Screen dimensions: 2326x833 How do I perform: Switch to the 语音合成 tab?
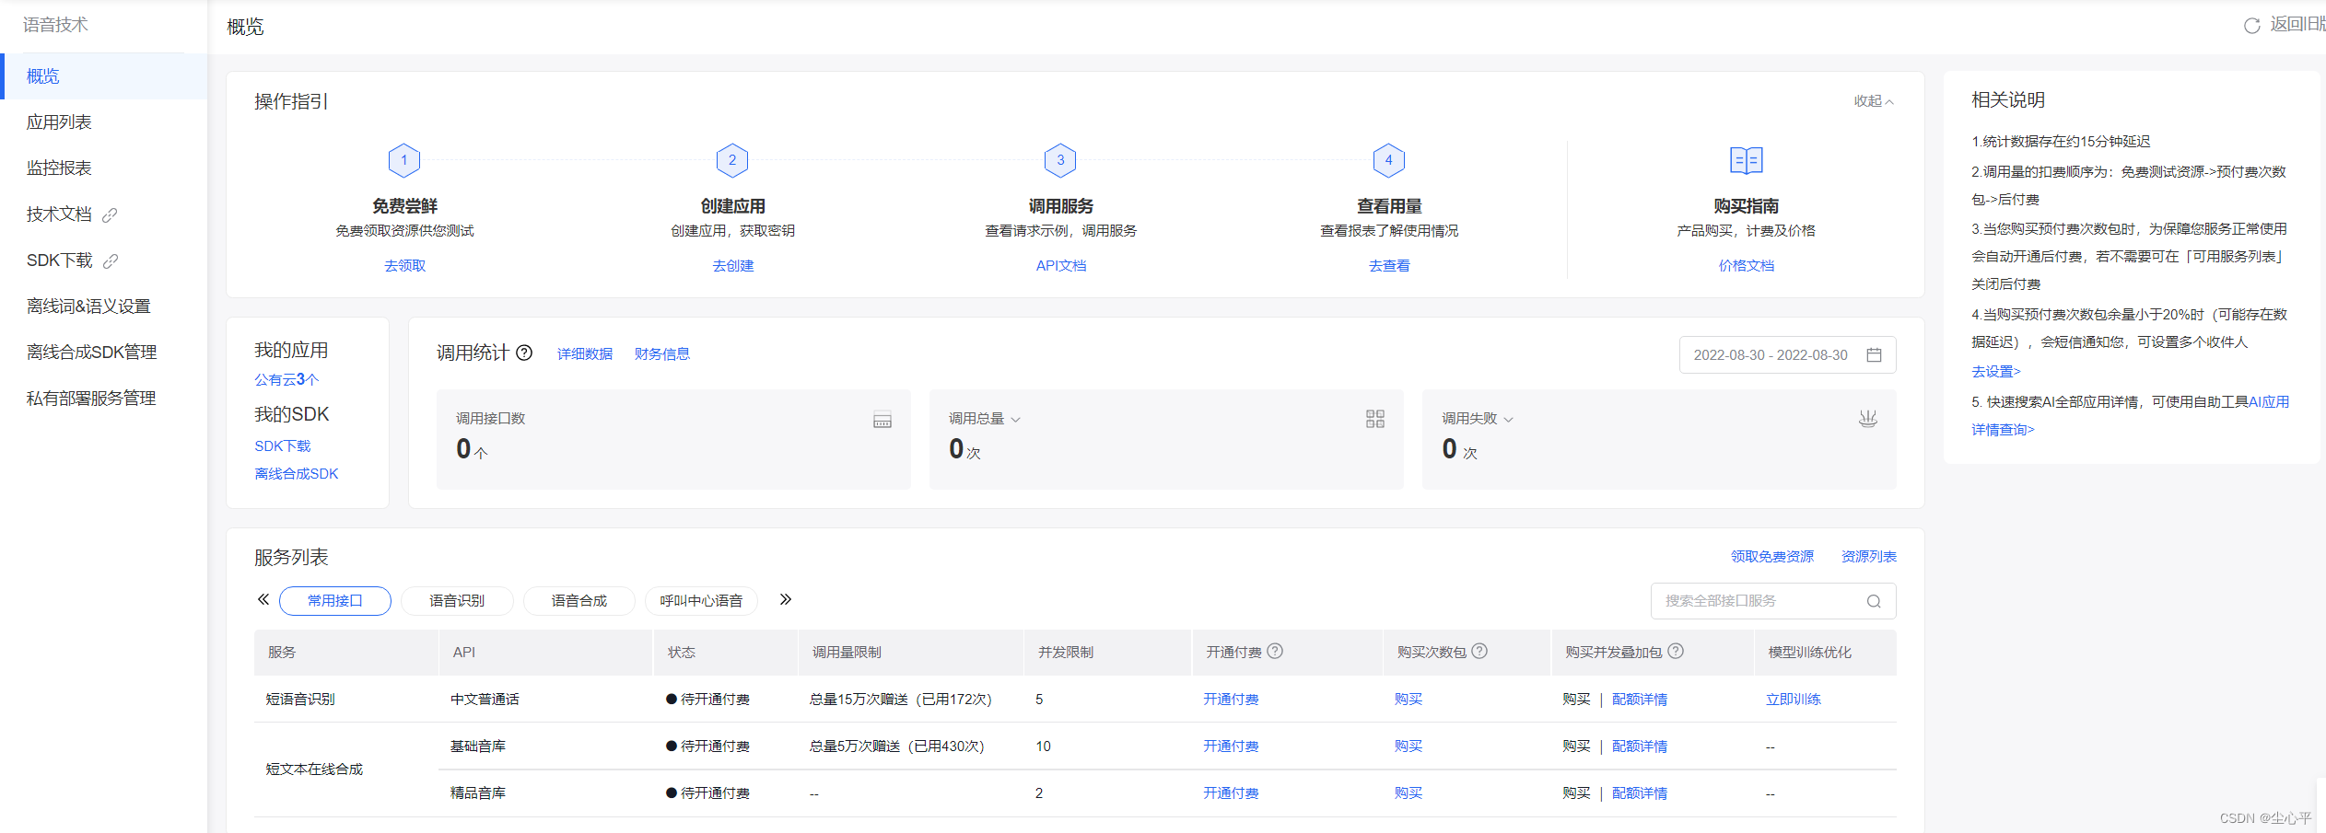tap(579, 601)
